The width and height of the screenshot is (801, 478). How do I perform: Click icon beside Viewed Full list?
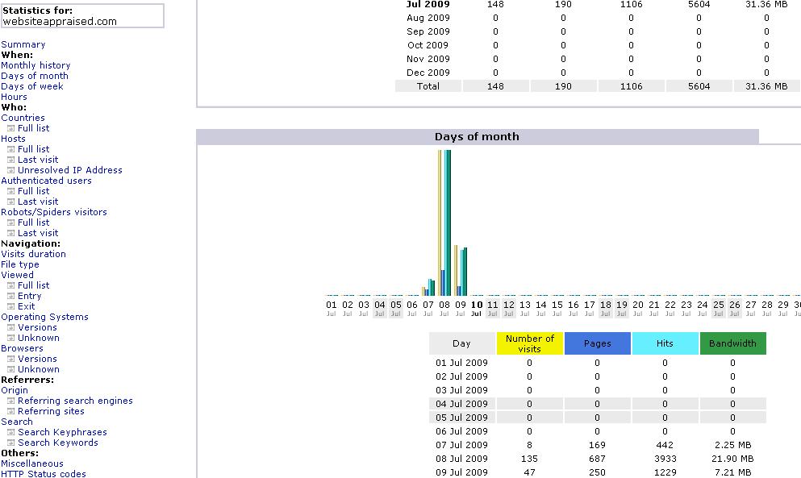(10, 285)
